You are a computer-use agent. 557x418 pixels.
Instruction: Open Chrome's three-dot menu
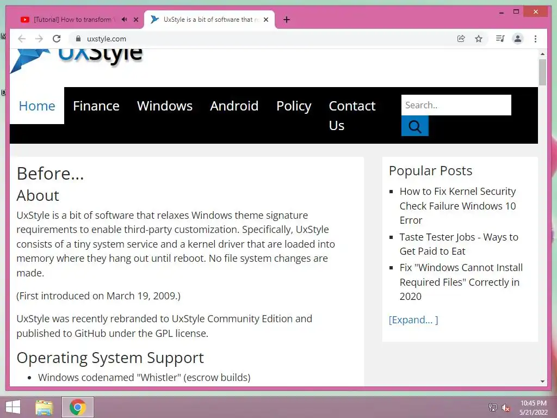(x=535, y=39)
